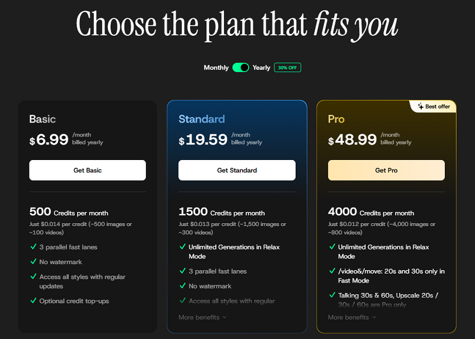Click the "Get Pro" button

[386, 170]
